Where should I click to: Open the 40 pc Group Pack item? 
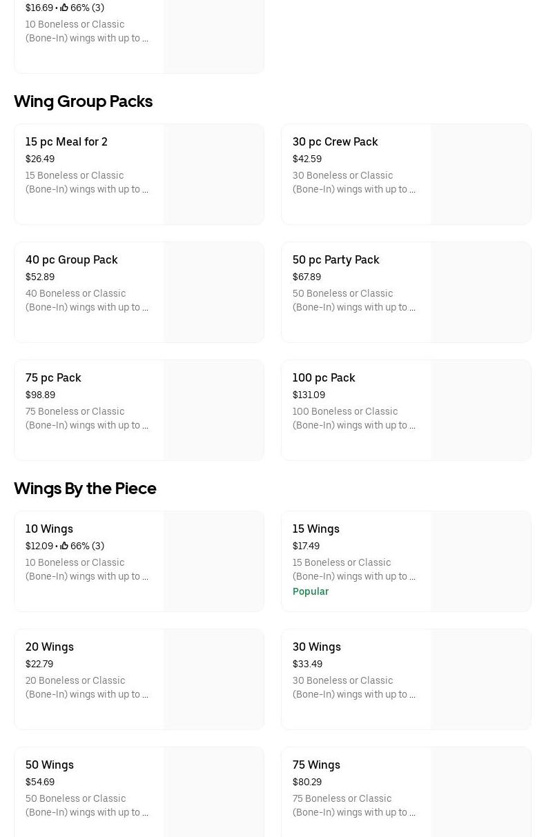click(71, 259)
